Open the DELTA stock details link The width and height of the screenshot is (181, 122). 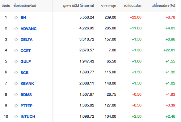27,40
